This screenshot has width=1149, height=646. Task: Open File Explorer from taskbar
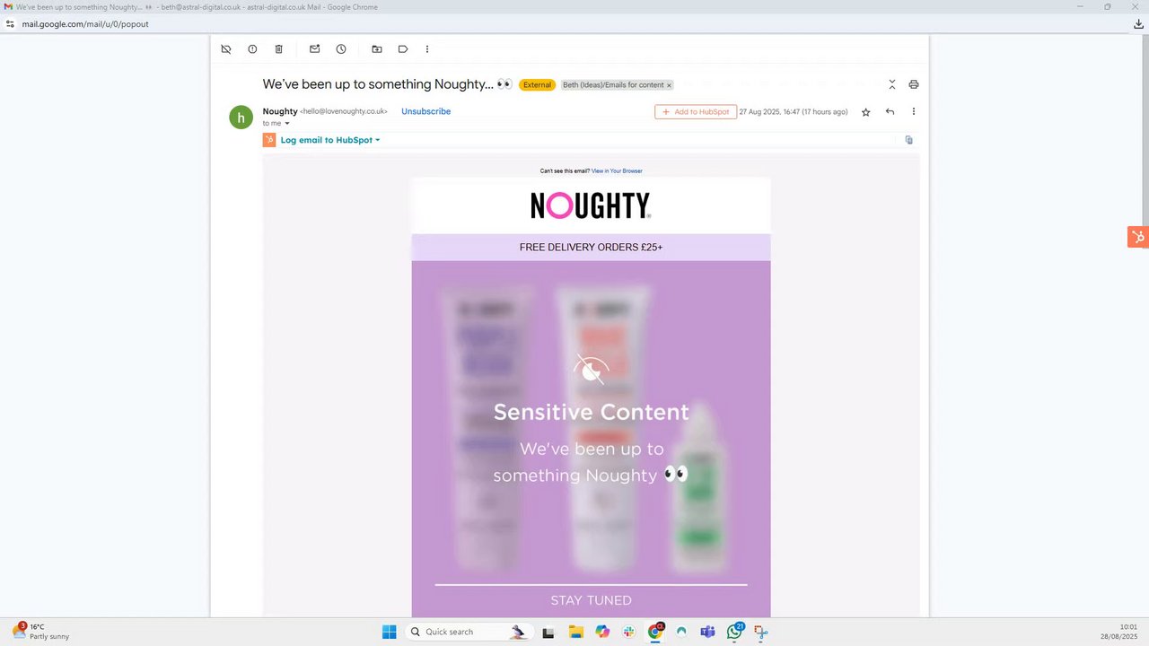coord(575,632)
